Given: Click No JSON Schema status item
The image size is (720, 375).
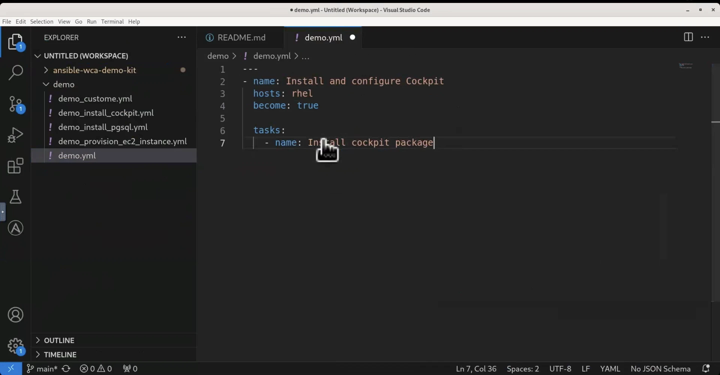Looking at the screenshot, I should pos(660,369).
